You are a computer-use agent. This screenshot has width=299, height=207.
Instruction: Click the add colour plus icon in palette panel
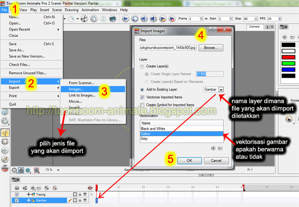pos(285,37)
